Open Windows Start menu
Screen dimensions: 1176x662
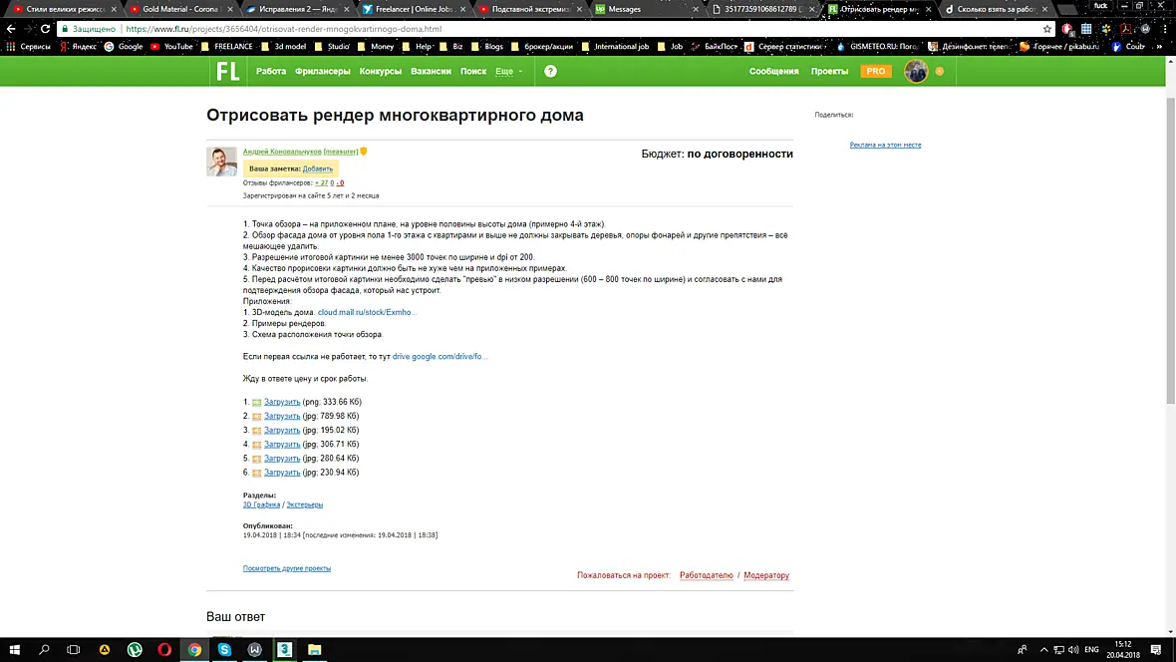(14, 649)
